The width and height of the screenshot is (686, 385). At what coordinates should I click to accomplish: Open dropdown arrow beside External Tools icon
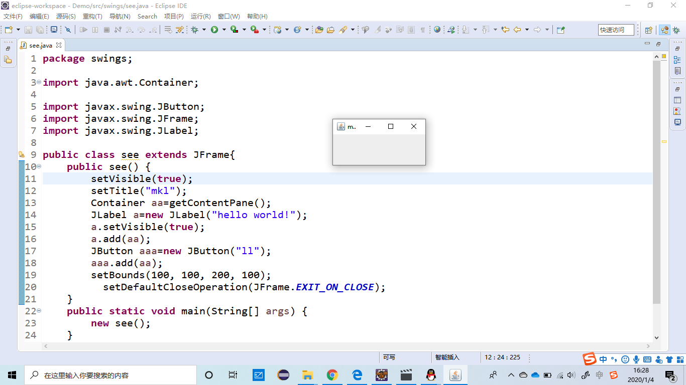[x=264, y=30]
